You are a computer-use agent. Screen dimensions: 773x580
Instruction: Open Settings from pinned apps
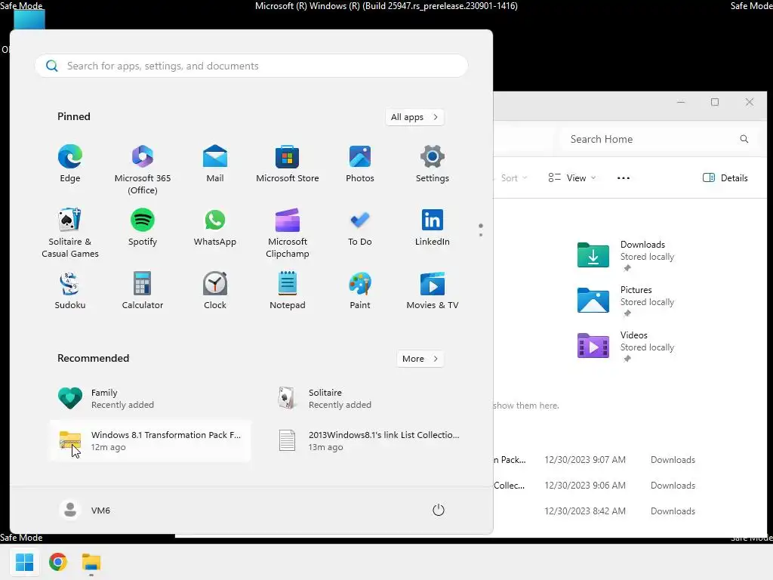tap(433, 164)
